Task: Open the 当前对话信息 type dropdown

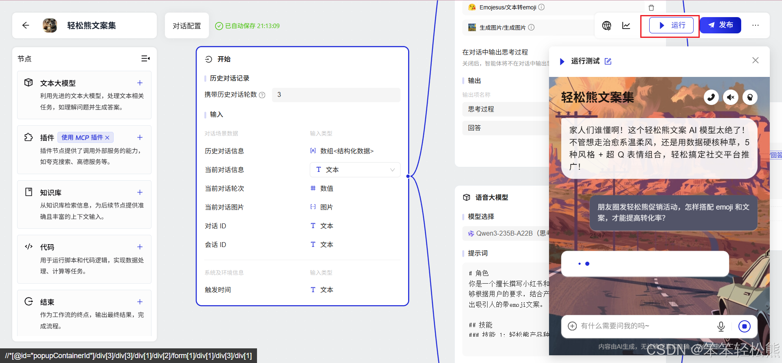Action: click(x=355, y=170)
